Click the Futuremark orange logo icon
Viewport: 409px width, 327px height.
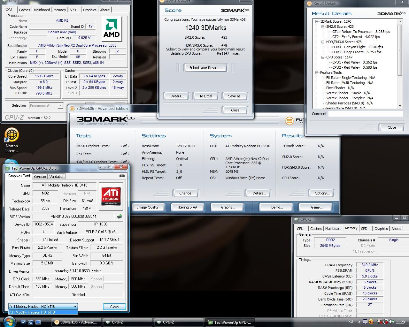pyautogui.click(x=289, y=120)
